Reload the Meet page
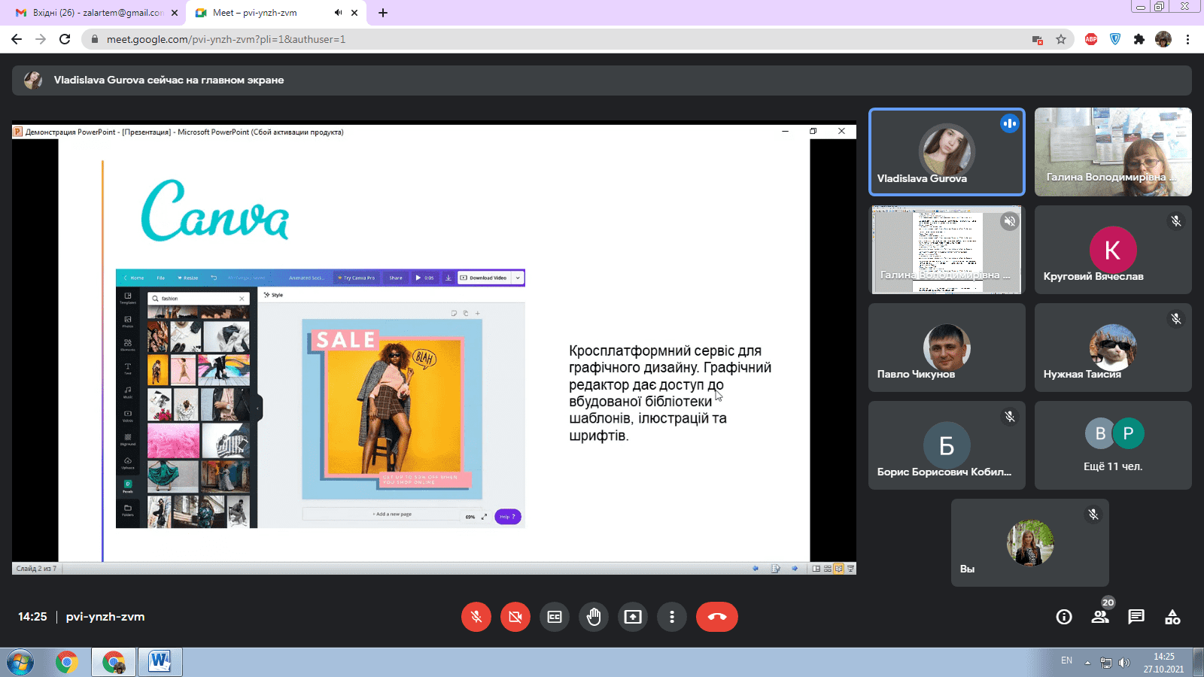This screenshot has width=1204, height=677. (65, 39)
